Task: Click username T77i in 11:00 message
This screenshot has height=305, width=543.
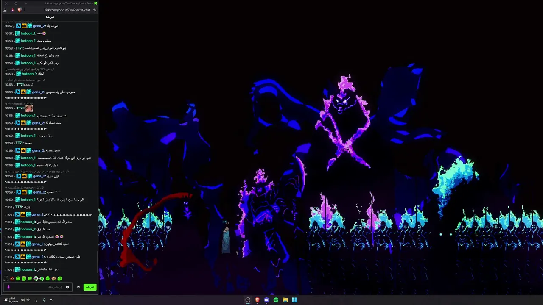Action: tap(19, 207)
